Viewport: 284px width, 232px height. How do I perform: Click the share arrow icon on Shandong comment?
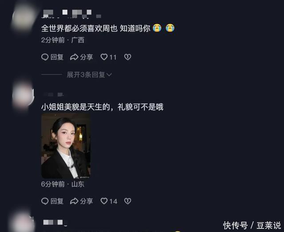click(74, 201)
